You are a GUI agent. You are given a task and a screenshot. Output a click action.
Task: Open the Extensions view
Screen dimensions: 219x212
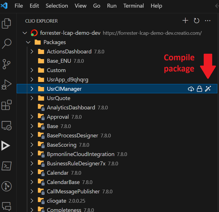[x=7, y=105]
